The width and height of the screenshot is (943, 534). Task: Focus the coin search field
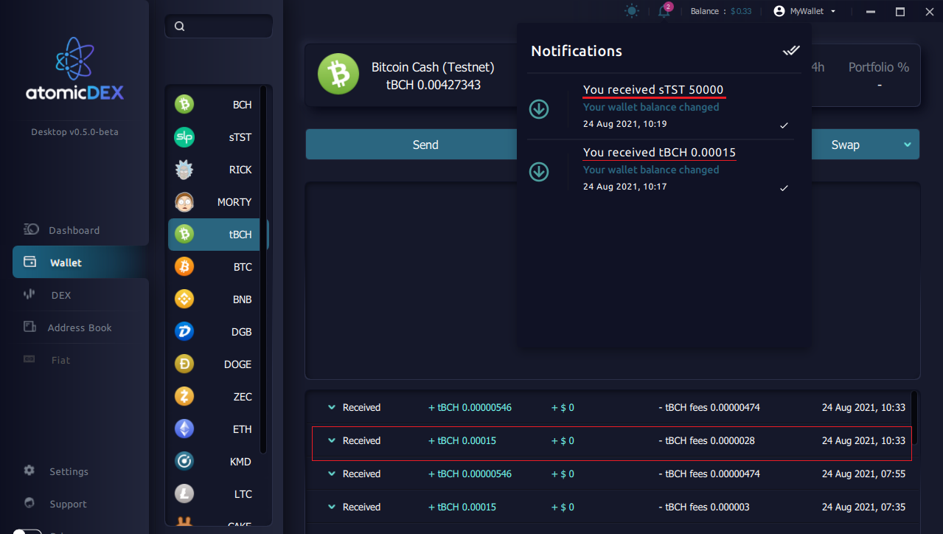point(218,27)
